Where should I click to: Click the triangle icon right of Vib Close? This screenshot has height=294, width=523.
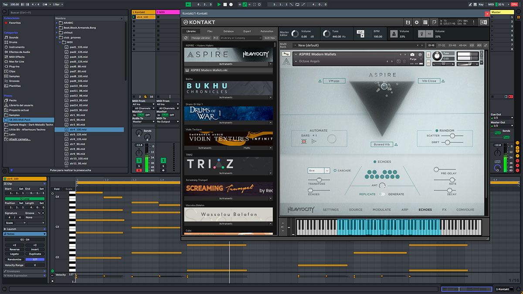pos(443,81)
